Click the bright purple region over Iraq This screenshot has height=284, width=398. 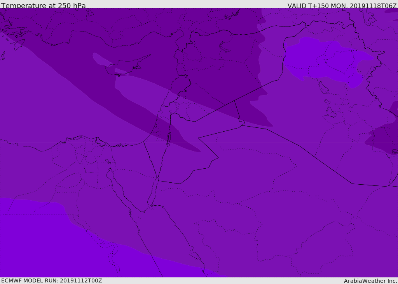click(327, 60)
